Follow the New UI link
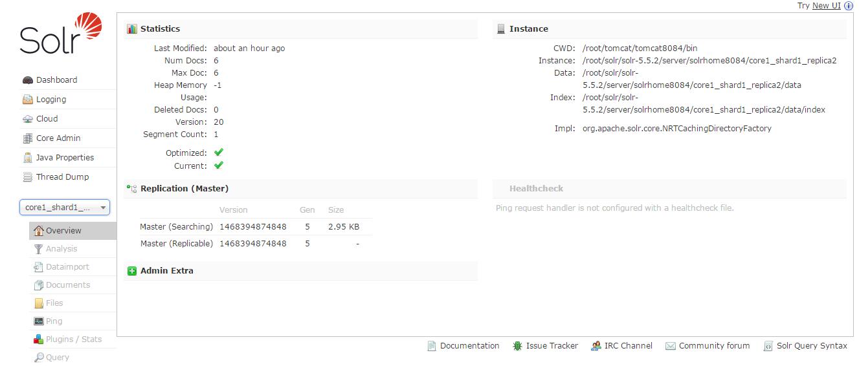The image size is (859, 366). pos(827,6)
